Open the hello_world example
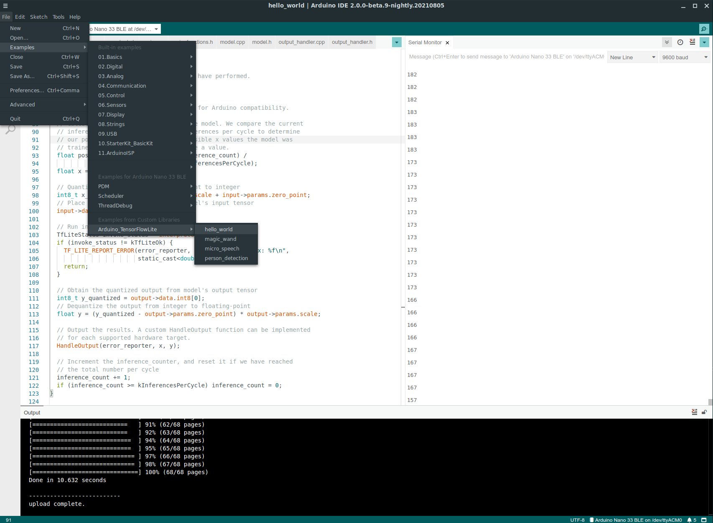Viewport: 713px width, 523px height. (x=226, y=229)
